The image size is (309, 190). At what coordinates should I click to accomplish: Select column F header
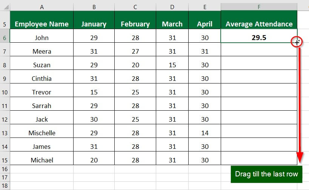pos(259,7)
